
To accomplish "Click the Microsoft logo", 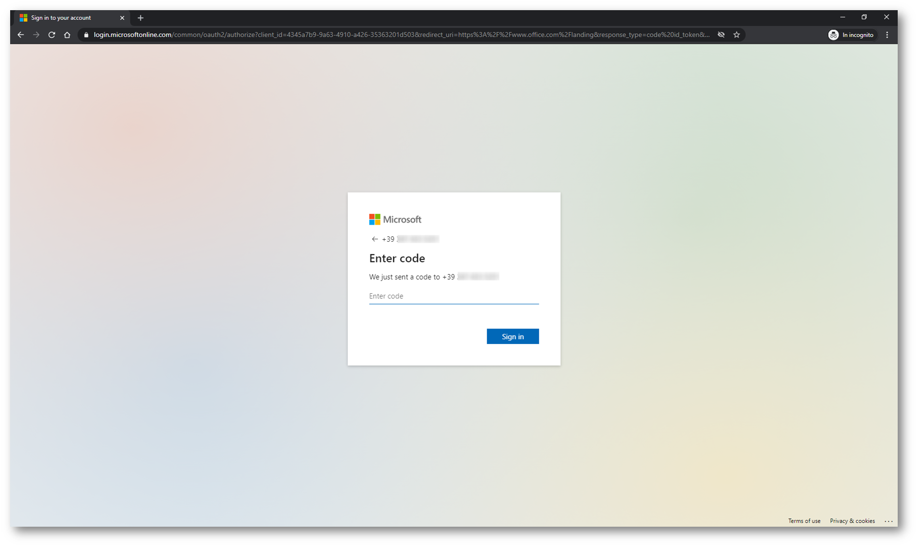I will (x=395, y=219).
